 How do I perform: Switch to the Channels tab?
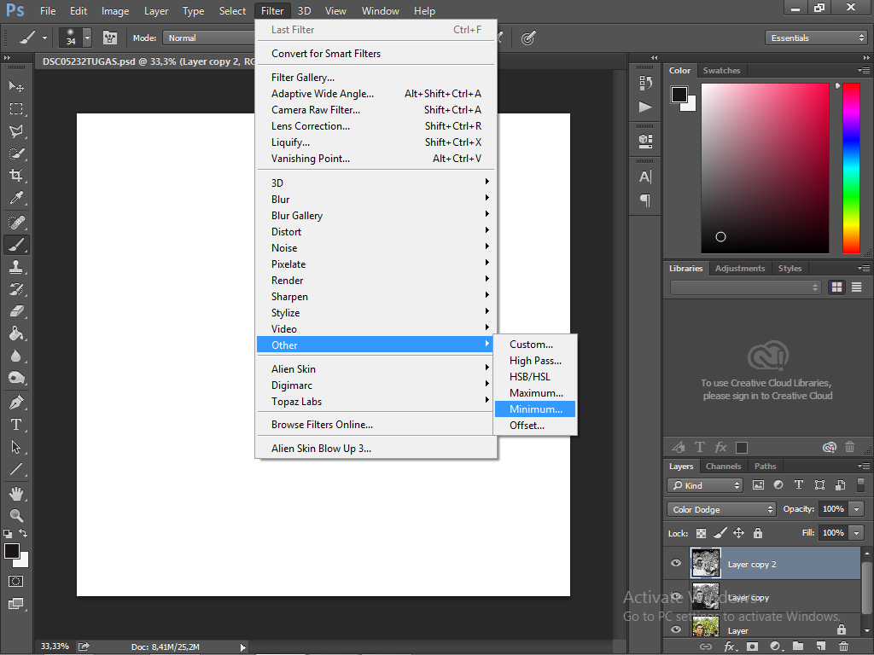(723, 467)
